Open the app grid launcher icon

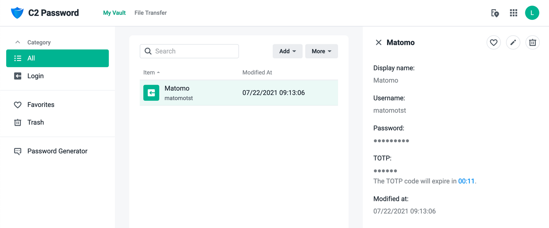(x=513, y=13)
